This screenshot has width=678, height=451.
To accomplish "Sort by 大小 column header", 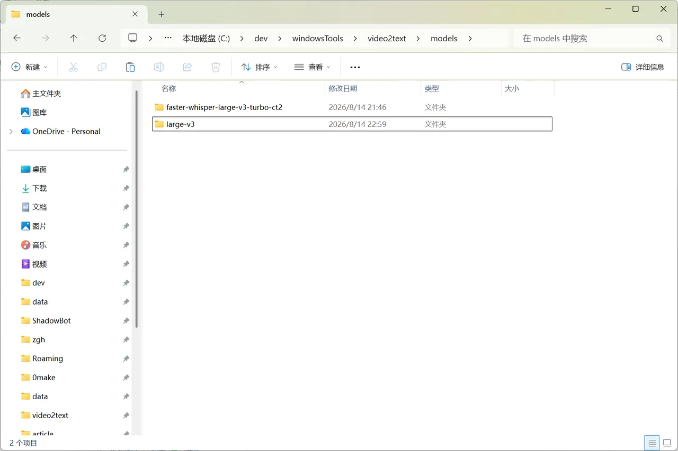I will click(528, 88).
